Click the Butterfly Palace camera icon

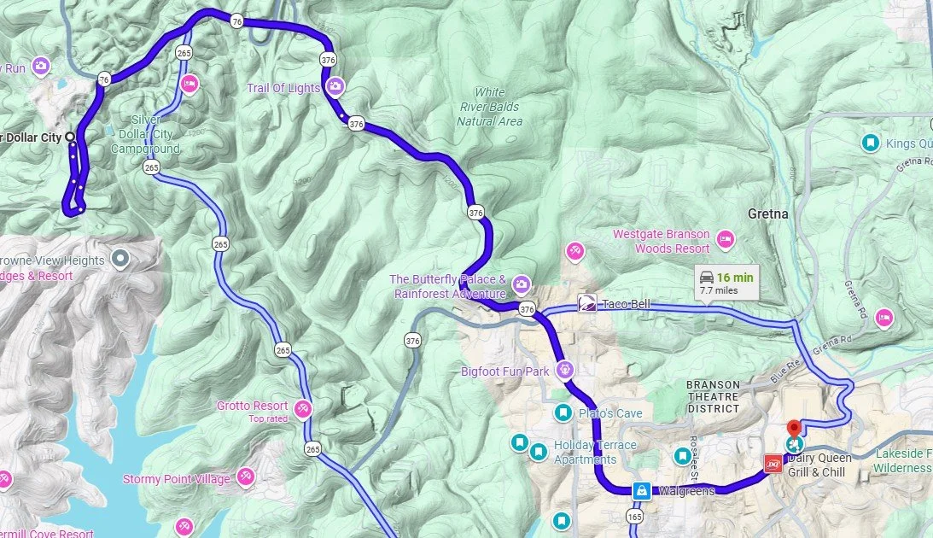(x=522, y=285)
